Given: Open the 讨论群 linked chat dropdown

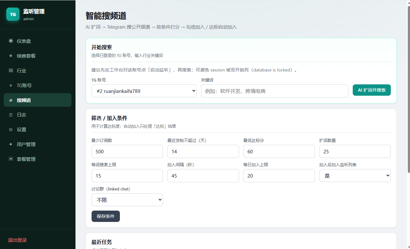Looking at the screenshot, I should (x=127, y=200).
